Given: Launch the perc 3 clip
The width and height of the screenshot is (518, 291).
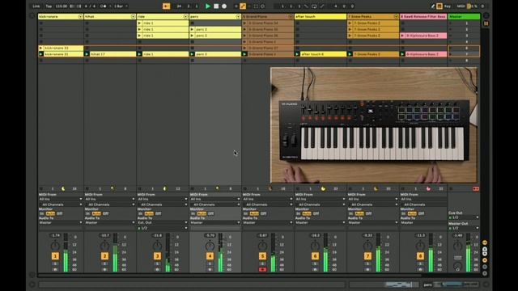Looking at the screenshot, I should point(193,54).
